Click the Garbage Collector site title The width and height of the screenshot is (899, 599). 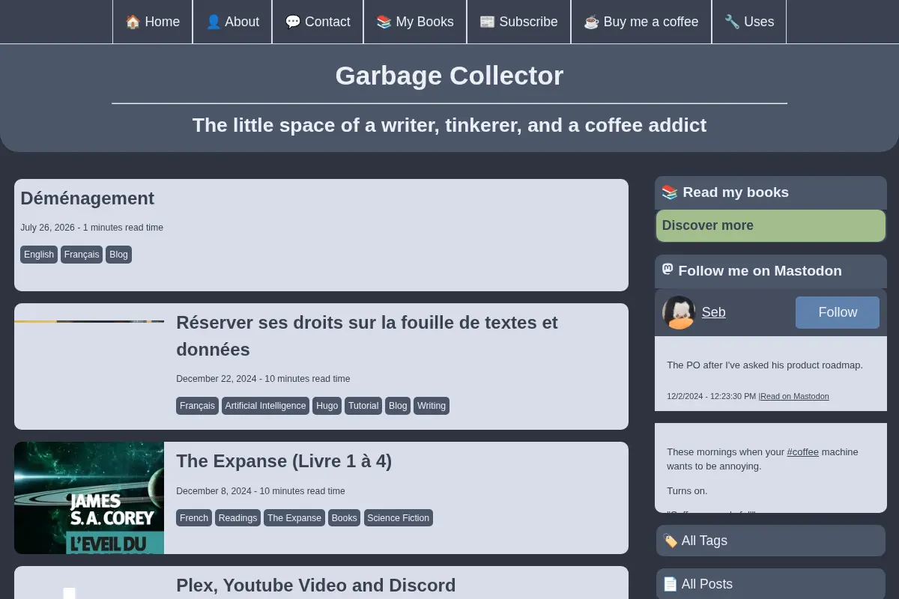coord(449,76)
